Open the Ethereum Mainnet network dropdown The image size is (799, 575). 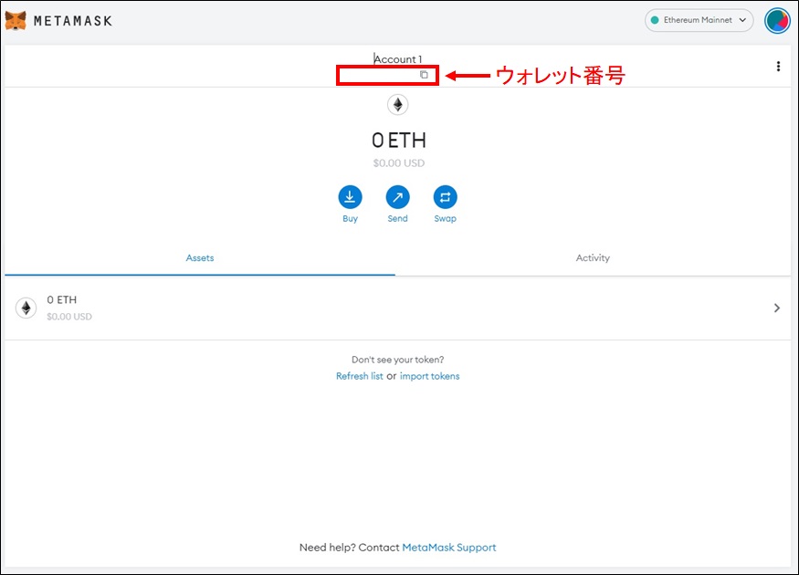699,20
